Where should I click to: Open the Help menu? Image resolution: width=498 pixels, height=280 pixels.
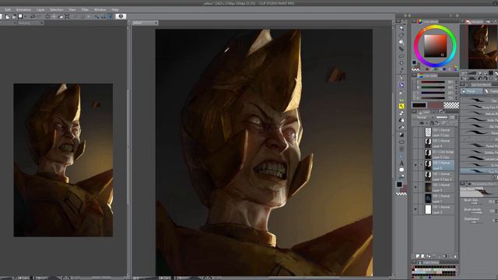tap(115, 9)
